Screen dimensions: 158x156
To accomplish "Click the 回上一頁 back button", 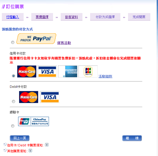I will pyautogui.click(x=20, y=138).
